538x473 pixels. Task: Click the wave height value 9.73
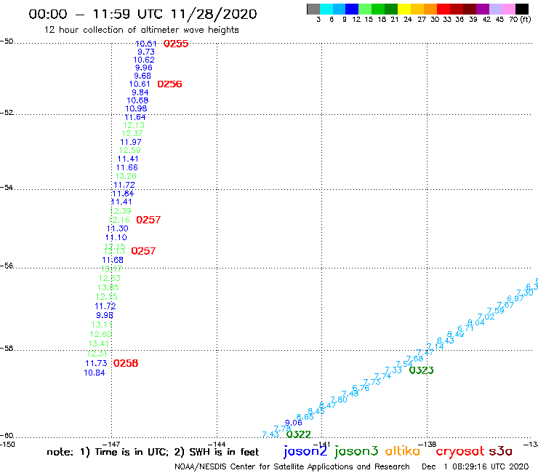[146, 52]
